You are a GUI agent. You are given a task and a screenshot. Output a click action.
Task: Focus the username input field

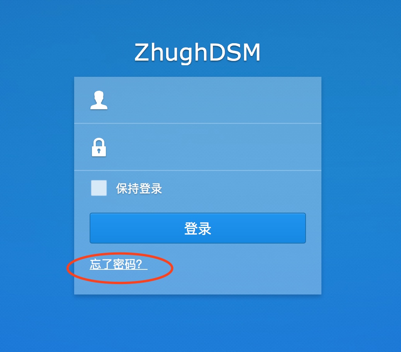coord(198,100)
